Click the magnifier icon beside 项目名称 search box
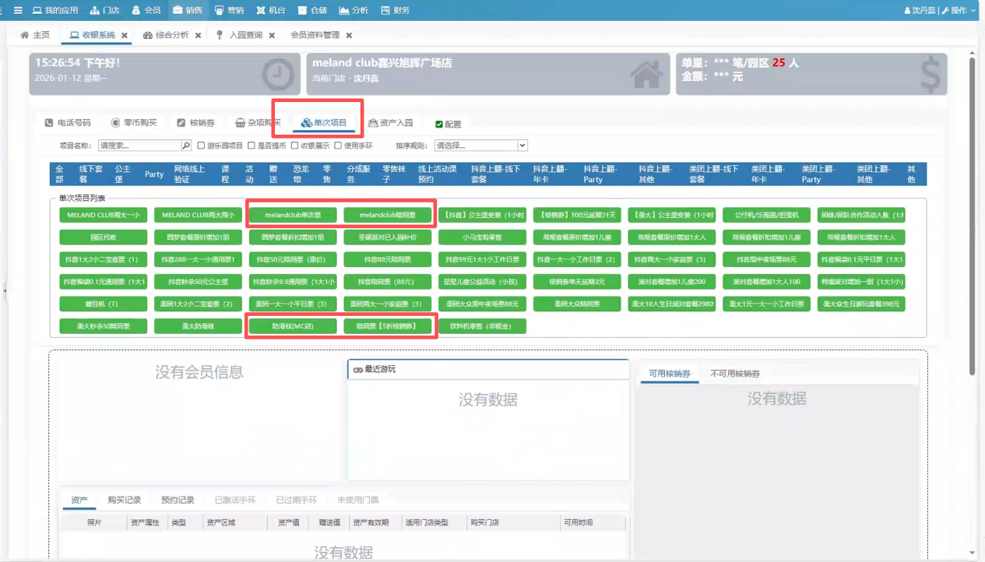985x562 pixels. (186, 146)
